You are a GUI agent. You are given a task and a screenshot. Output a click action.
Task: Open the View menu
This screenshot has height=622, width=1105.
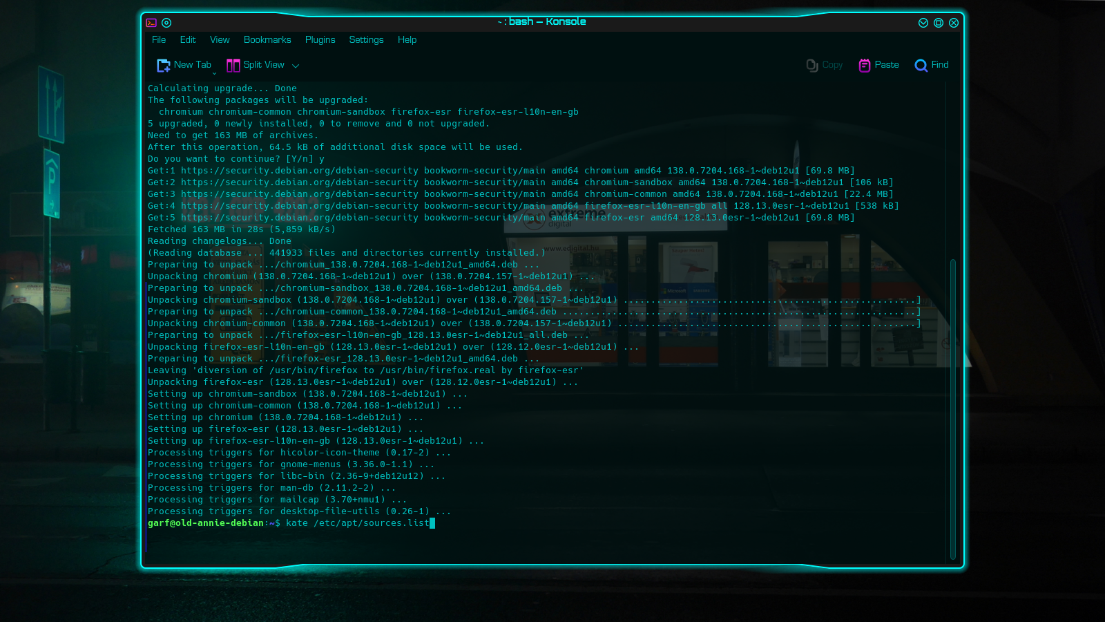point(220,40)
